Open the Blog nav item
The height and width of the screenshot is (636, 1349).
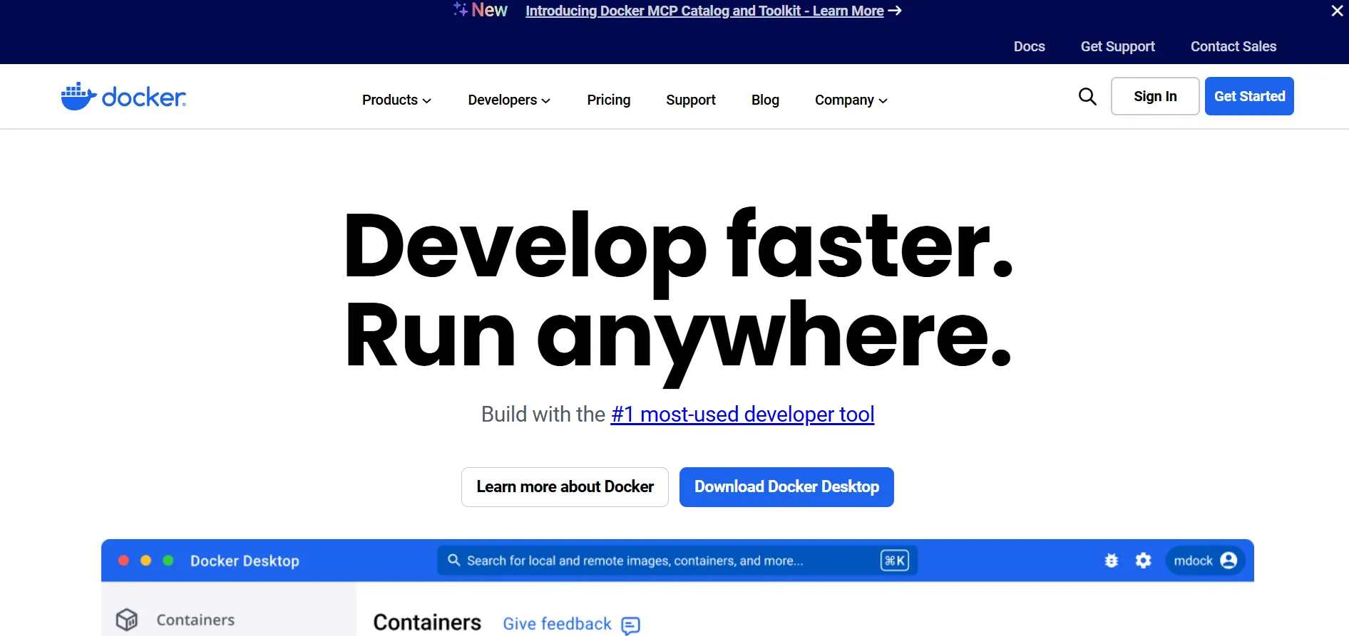765,100
